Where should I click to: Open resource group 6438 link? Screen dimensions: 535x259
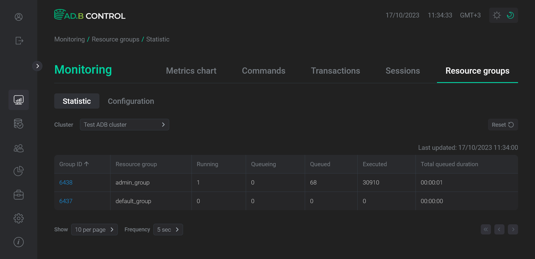66,182
